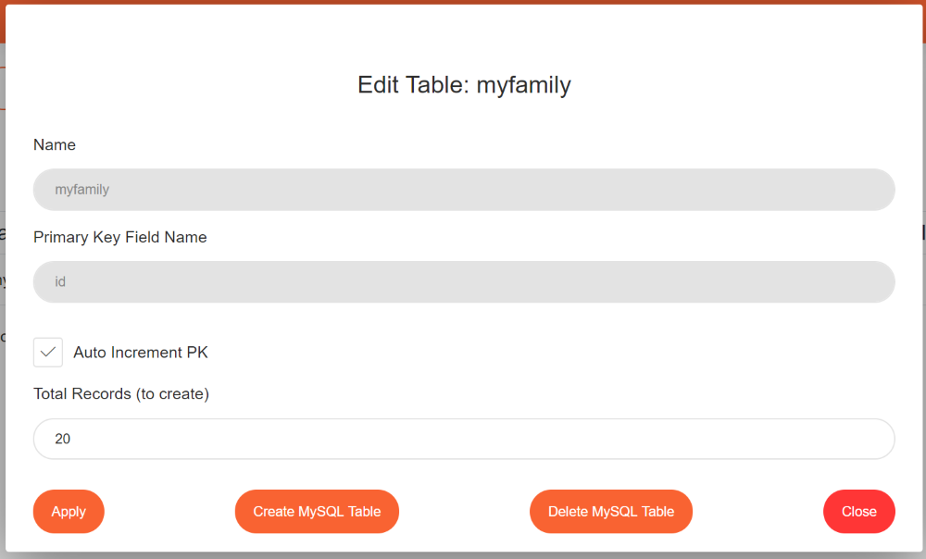The image size is (926, 559).
Task: Click the 'Total Records (to create)' label
Action: (121, 394)
